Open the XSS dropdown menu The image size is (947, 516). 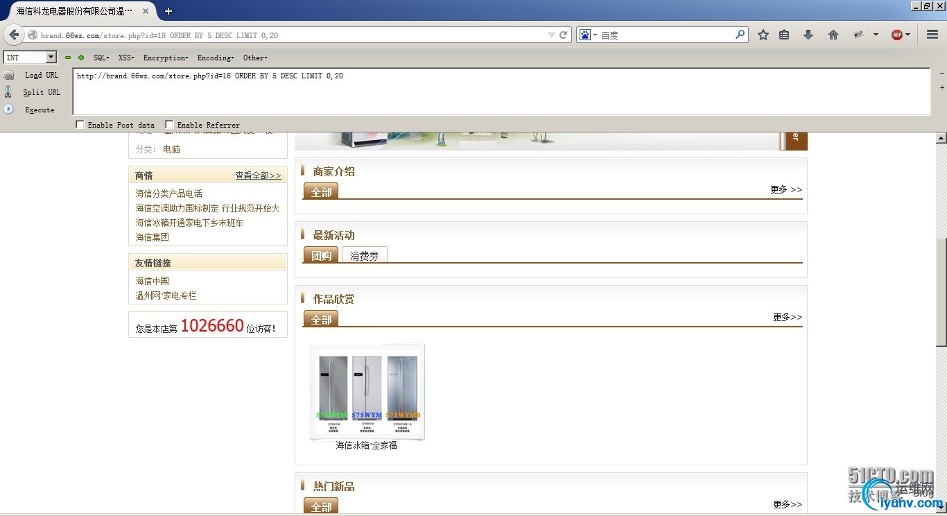point(126,58)
